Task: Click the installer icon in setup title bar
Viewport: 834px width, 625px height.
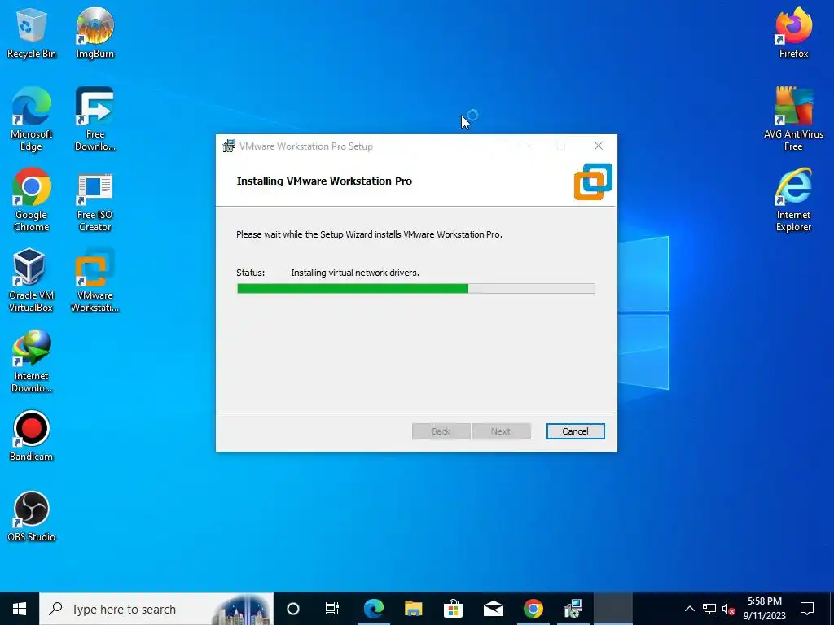Action: [229, 146]
